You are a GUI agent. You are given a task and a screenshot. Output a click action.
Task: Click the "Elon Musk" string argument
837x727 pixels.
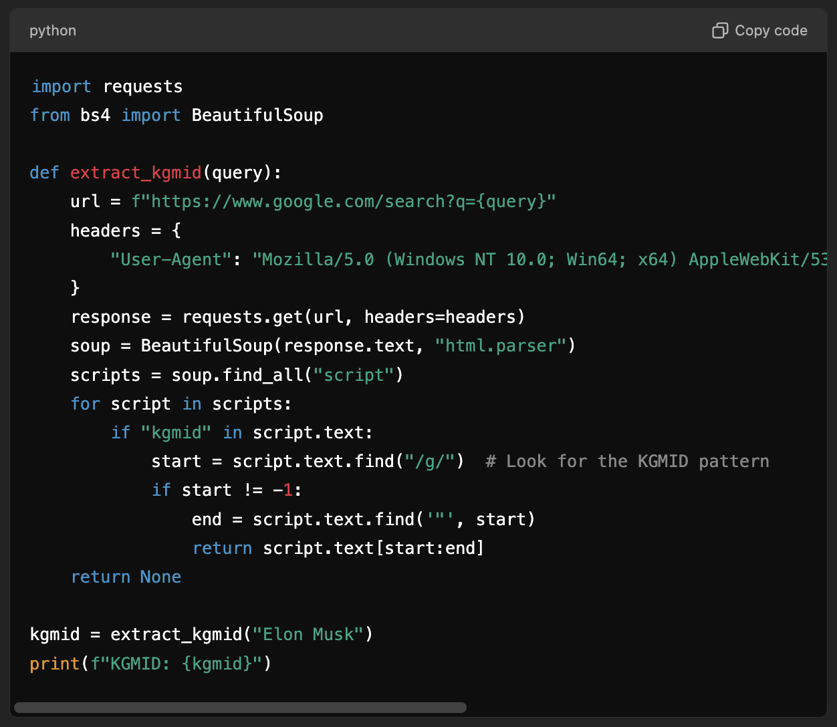[308, 634]
